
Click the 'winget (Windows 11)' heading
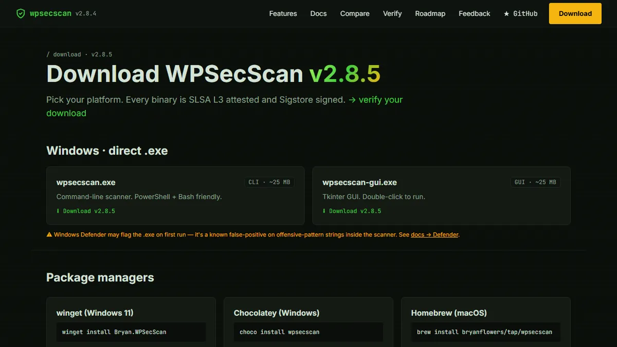tap(95, 313)
